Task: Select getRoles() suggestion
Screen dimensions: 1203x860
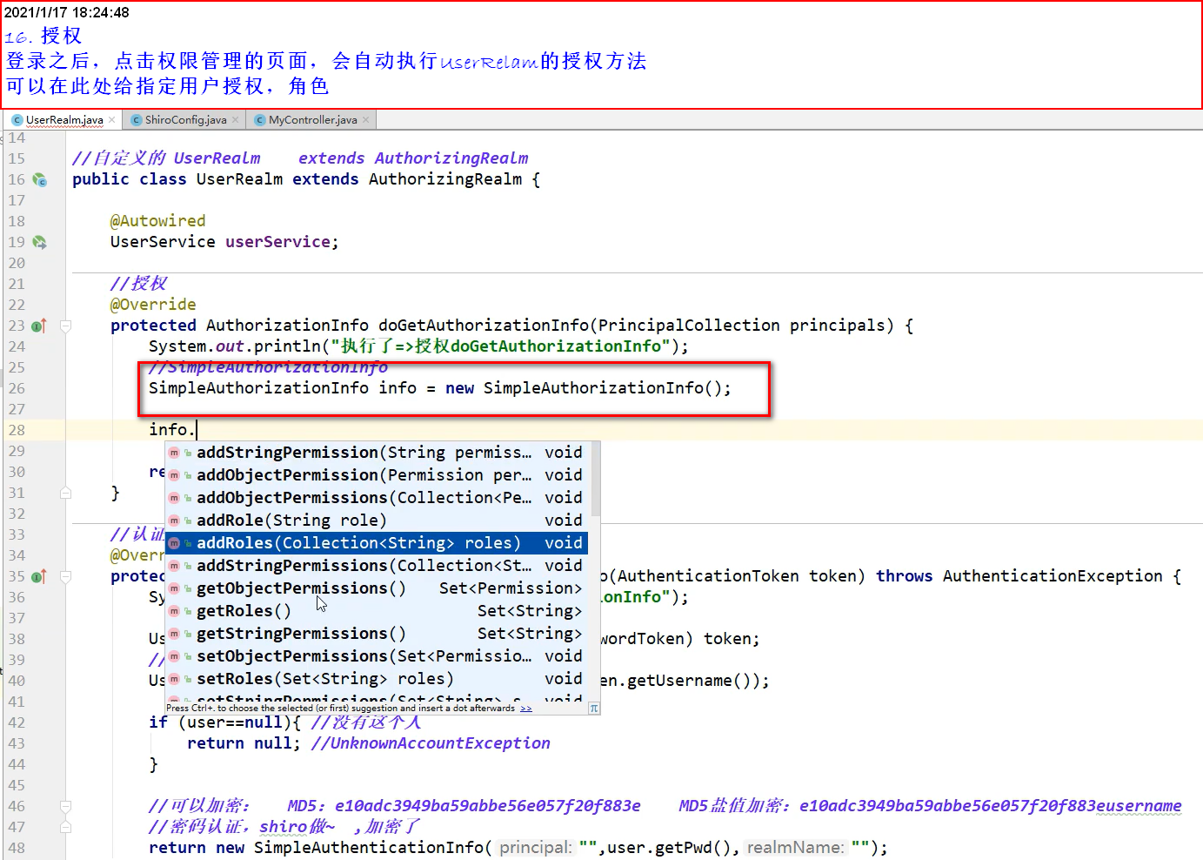Action: coord(377,611)
